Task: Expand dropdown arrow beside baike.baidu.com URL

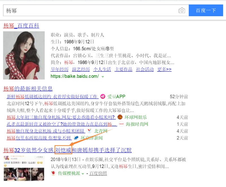Action: (103, 77)
